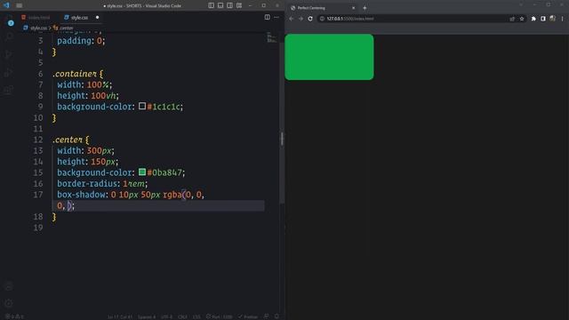Click the border-radius property on line 16

click(87, 184)
